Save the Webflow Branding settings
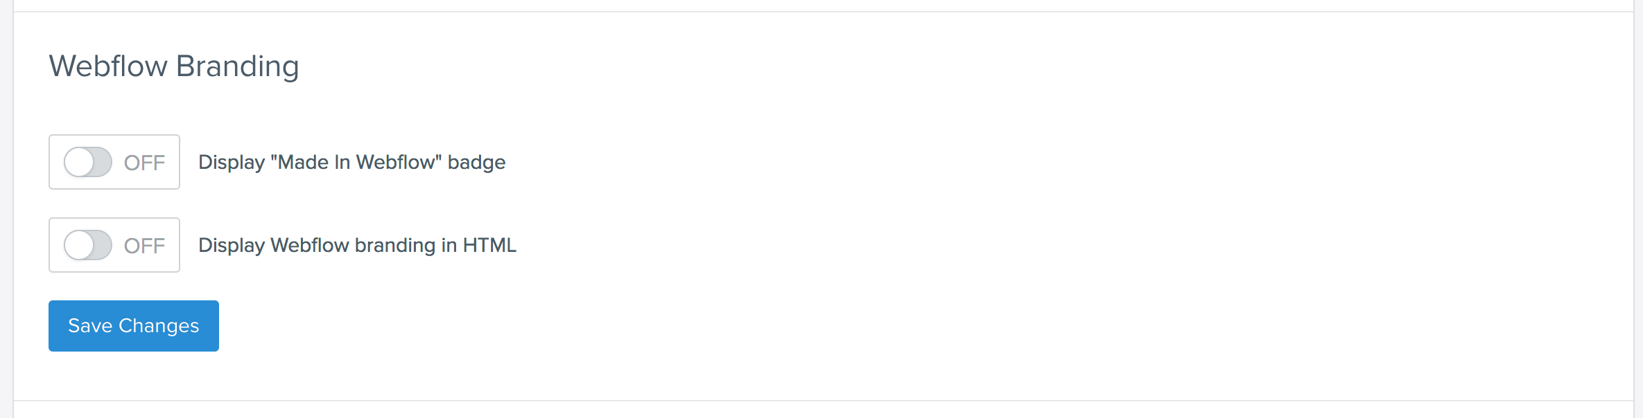 click(x=134, y=326)
